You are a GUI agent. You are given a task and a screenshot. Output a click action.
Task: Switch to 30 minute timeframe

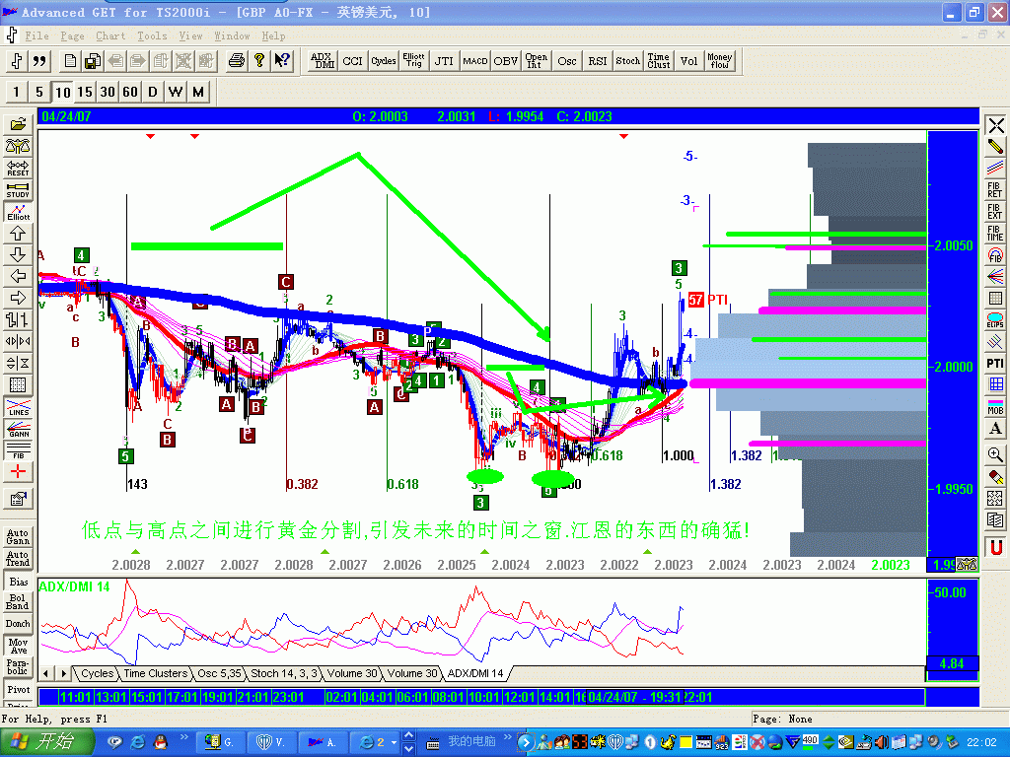pos(107,92)
